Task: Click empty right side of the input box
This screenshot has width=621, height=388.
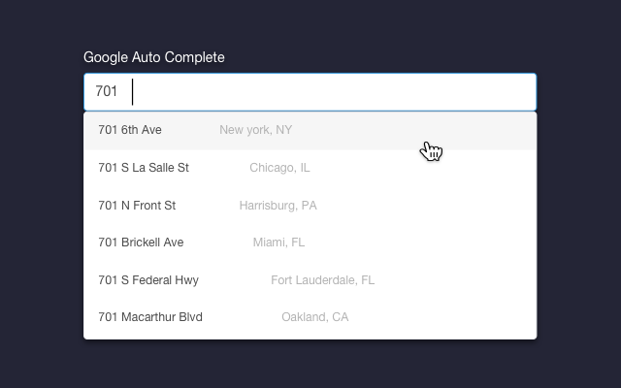Action: (466, 92)
